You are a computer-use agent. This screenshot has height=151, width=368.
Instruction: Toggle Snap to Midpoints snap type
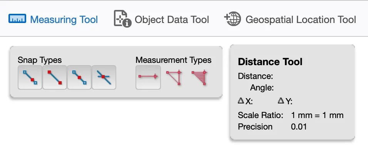79,77
